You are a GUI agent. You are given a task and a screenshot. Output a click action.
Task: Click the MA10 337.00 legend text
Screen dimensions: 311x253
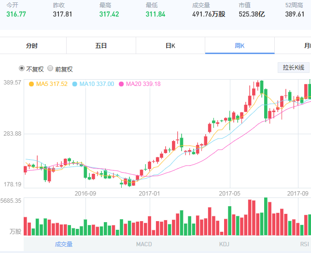97,84
